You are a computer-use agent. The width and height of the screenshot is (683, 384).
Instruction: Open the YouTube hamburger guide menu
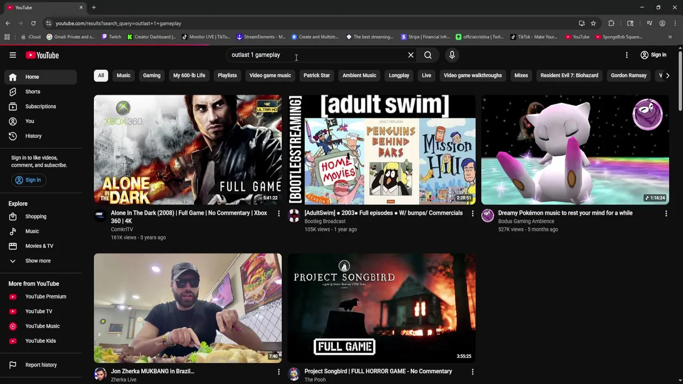click(13, 55)
